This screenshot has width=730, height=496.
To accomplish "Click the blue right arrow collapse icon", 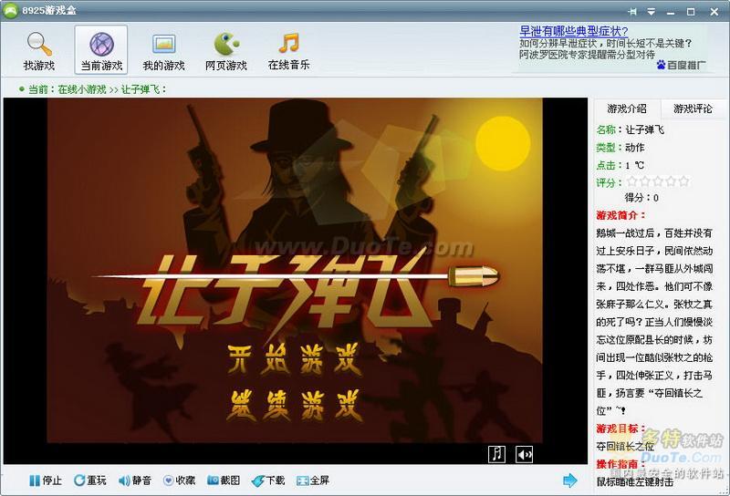I will pyautogui.click(x=569, y=480).
